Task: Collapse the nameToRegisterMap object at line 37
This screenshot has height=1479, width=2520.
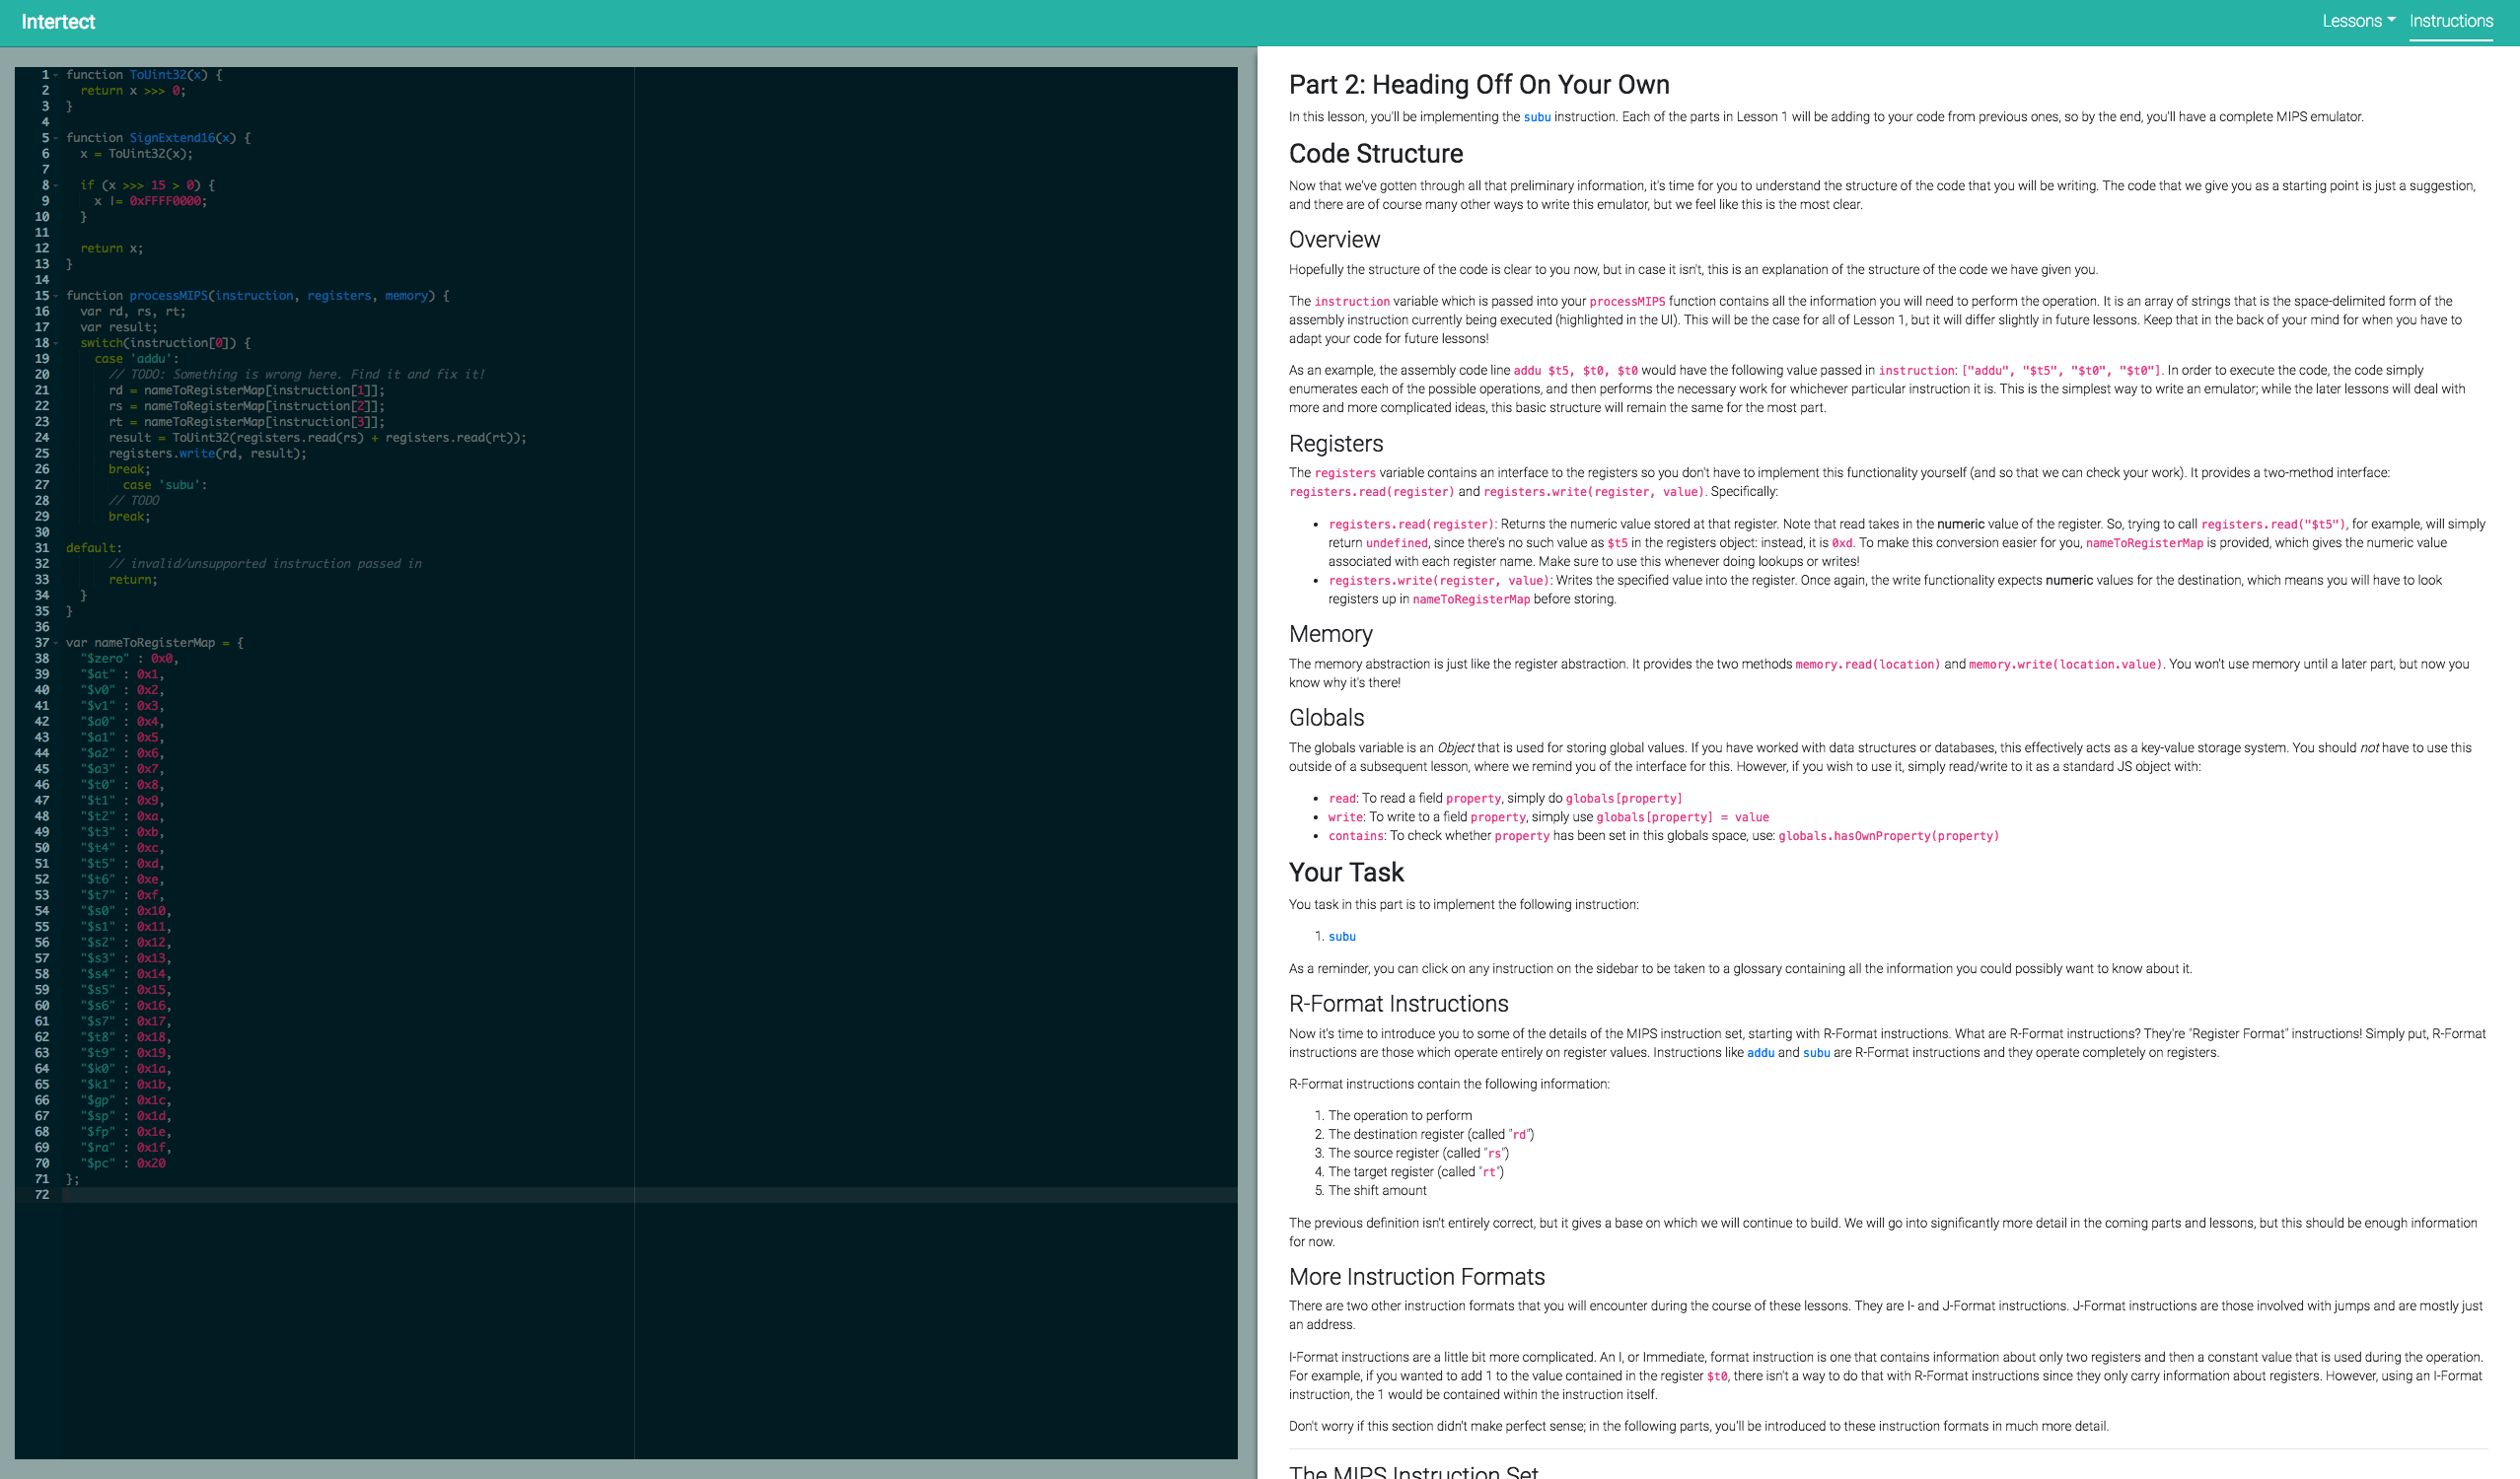Action: (x=56, y=643)
